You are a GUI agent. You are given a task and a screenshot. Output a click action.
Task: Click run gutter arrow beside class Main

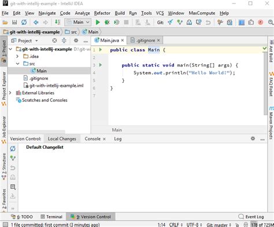[101, 50]
